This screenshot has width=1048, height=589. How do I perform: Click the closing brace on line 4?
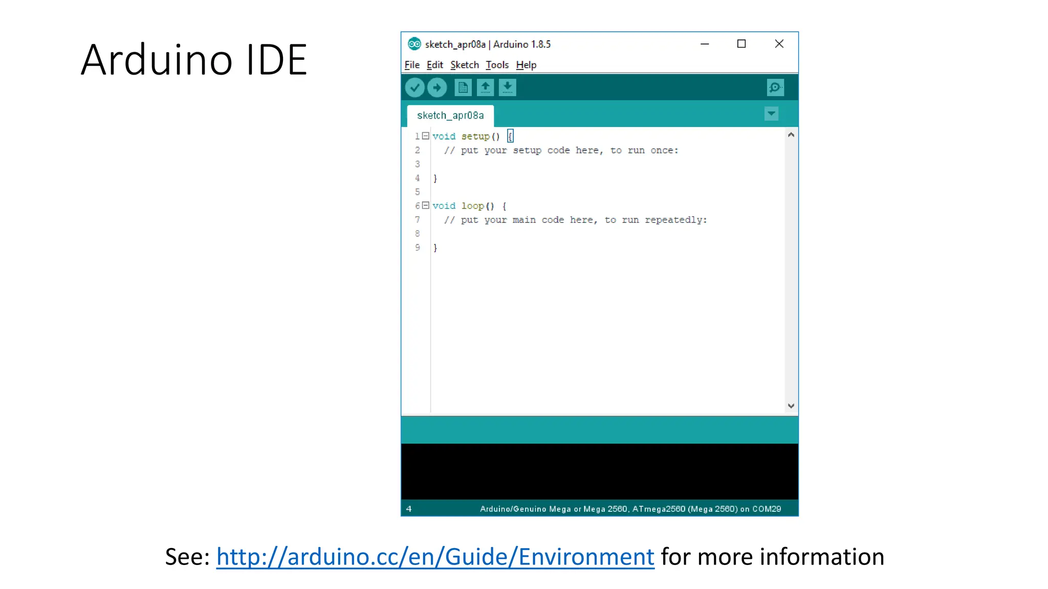[435, 178]
